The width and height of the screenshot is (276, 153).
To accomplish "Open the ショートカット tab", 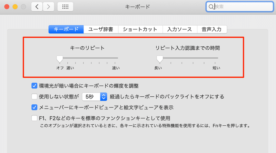I will [140, 29].
